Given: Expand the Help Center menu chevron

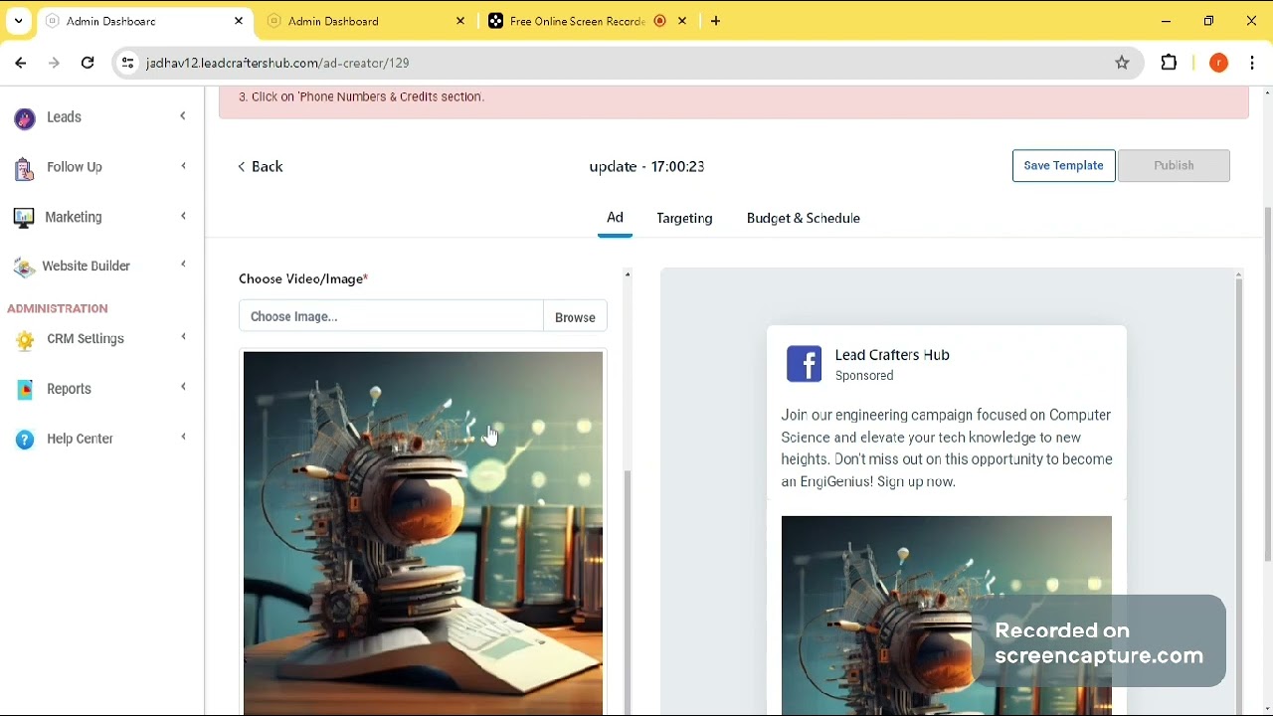Looking at the screenshot, I should [183, 437].
